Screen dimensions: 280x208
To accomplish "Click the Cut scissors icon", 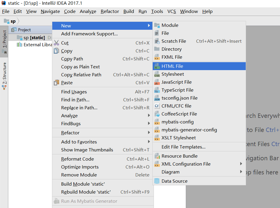I will click(56, 43).
